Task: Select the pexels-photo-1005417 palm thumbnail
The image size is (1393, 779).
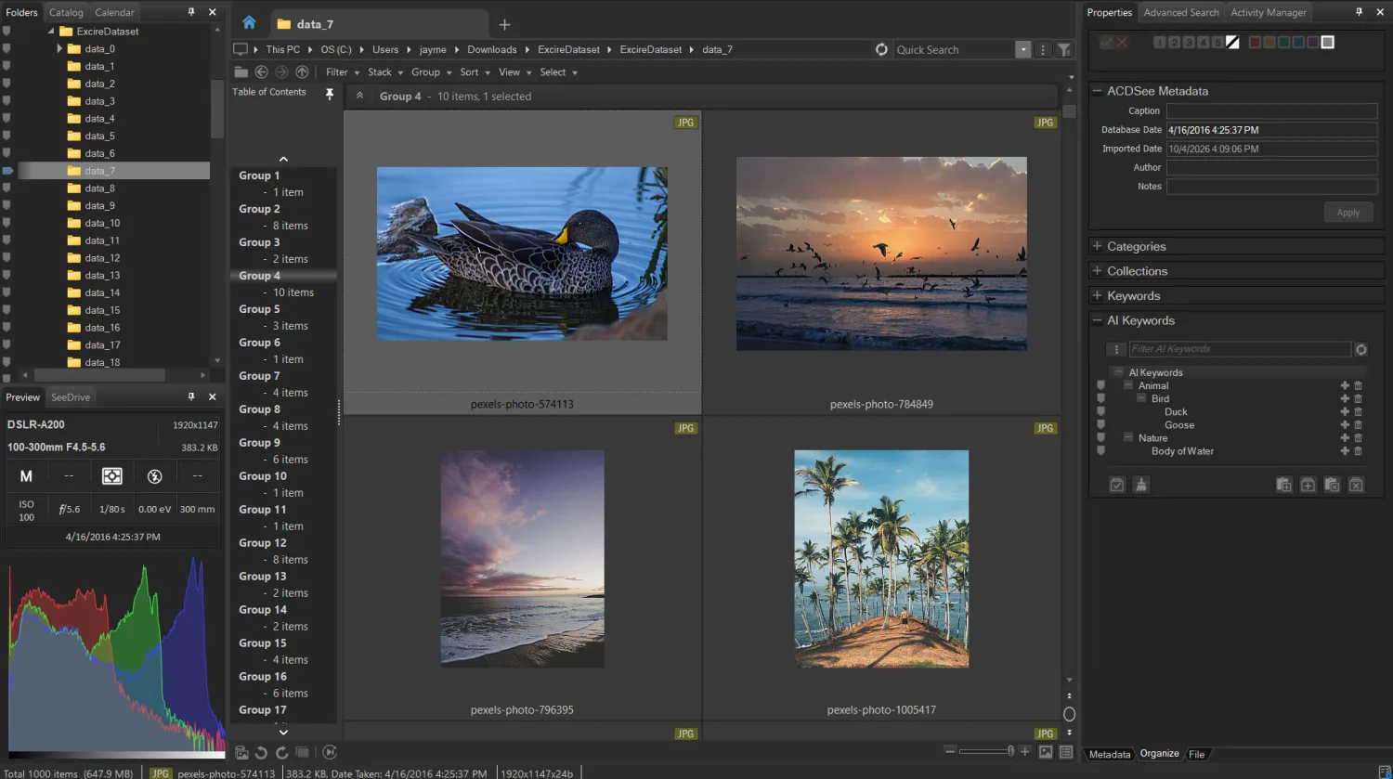Action: pos(881,559)
